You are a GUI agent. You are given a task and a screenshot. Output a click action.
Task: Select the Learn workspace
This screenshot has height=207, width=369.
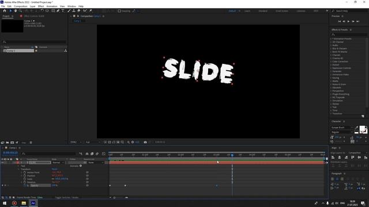click(247, 11)
